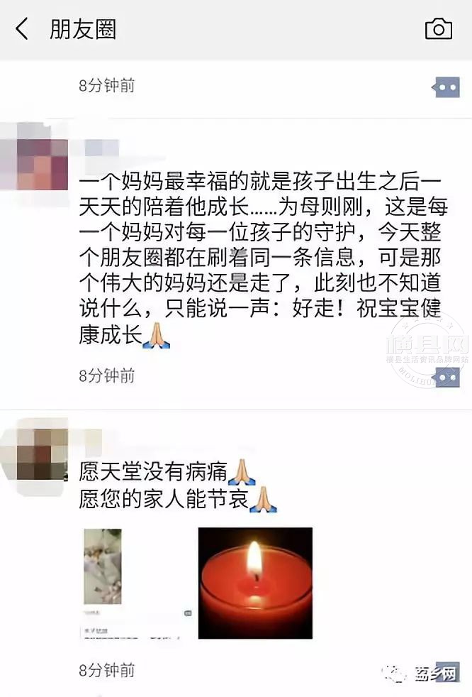Open the red candle photo
The width and height of the screenshot is (472, 697).
point(255,583)
